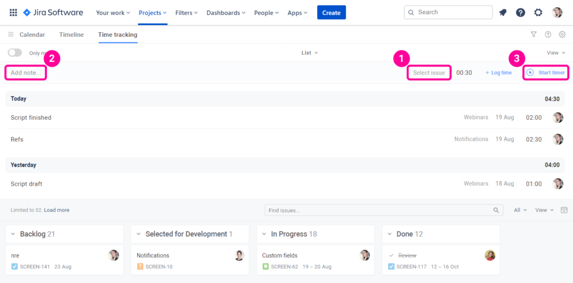Image resolution: width=573 pixels, height=283 pixels.
Task: Click the question type icon on SCREEN-10
Action: coord(140,267)
